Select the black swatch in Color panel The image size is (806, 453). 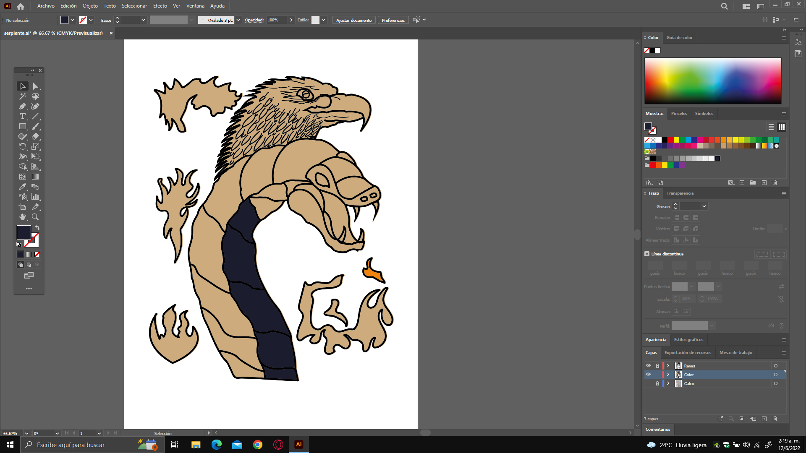(652, 50)
